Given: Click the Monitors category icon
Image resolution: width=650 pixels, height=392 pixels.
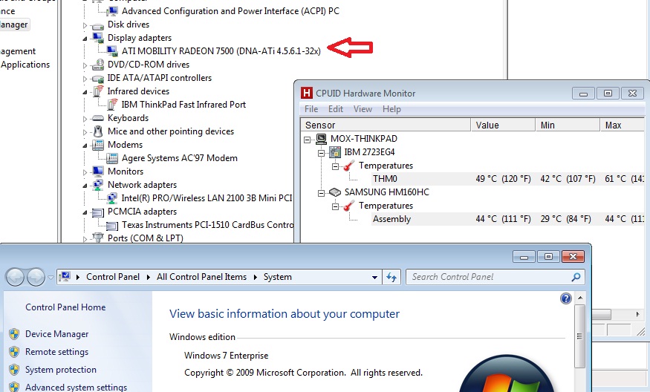Looking at the screenshot, I should (98, 171).
